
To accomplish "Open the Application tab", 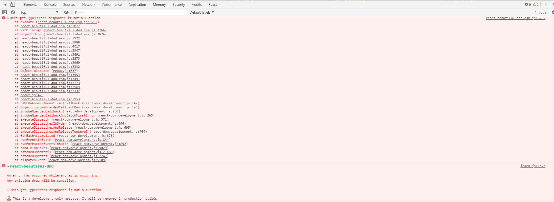I will pos(137,5).
